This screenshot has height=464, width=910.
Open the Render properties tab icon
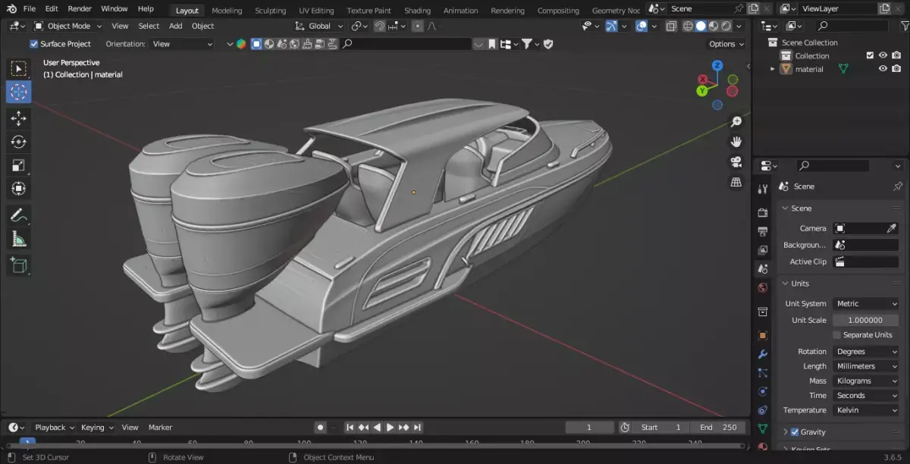(x=763, y=212)
